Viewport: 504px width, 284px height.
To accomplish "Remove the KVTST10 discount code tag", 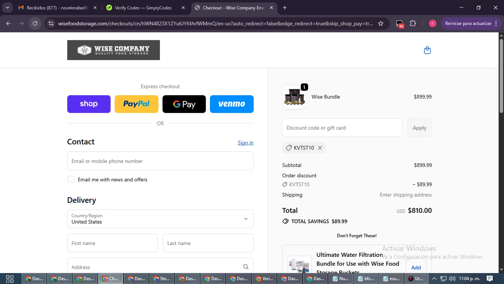I will pos(320,148).
